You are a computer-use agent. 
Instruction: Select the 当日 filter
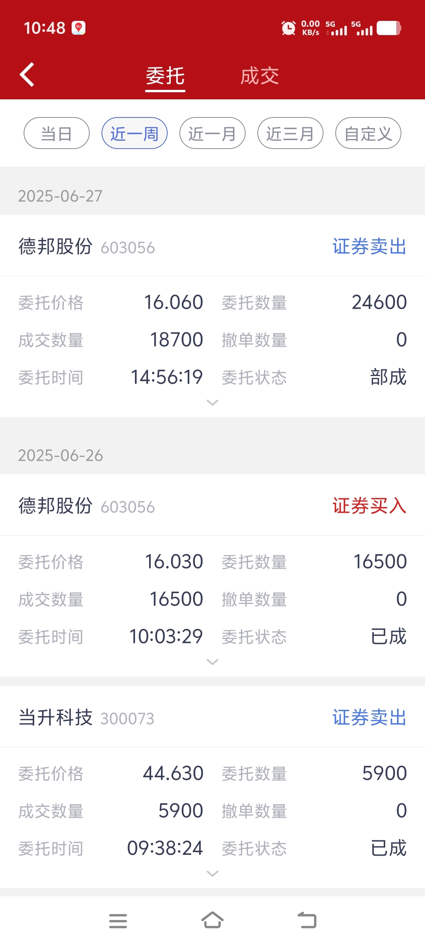[x=57, y=133]
